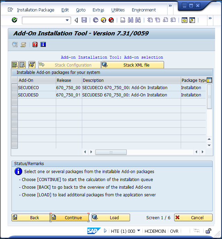Screen dimensions: 222x239
Task: Go to Previous Page icon
Action: click(157, 20)
